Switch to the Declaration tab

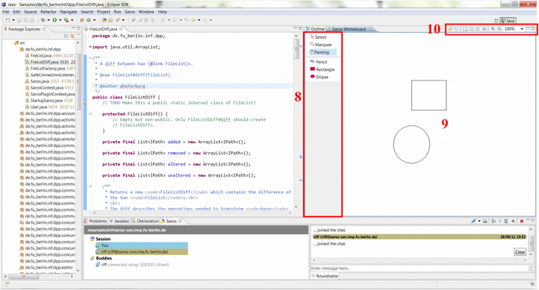(146, 221)
